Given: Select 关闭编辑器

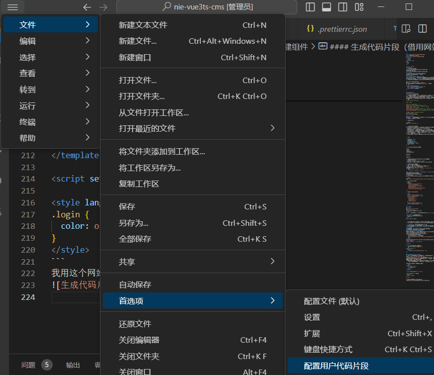Looking at the screenshot, I should click(x=193, y=340).
